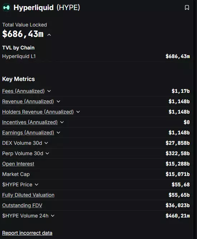
Task: Click the Hyperliquid logo icon
Action: [6, 8]
